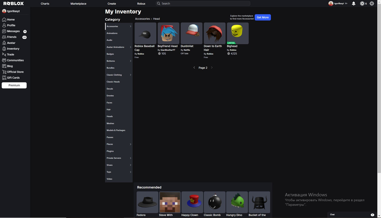
Task: Click the Inventory icon in sidebar
Action: tap(4, 49)
